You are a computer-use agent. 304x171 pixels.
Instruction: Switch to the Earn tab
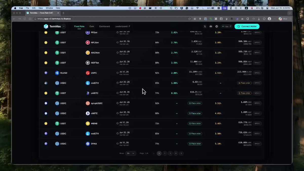tap(92, 26)
